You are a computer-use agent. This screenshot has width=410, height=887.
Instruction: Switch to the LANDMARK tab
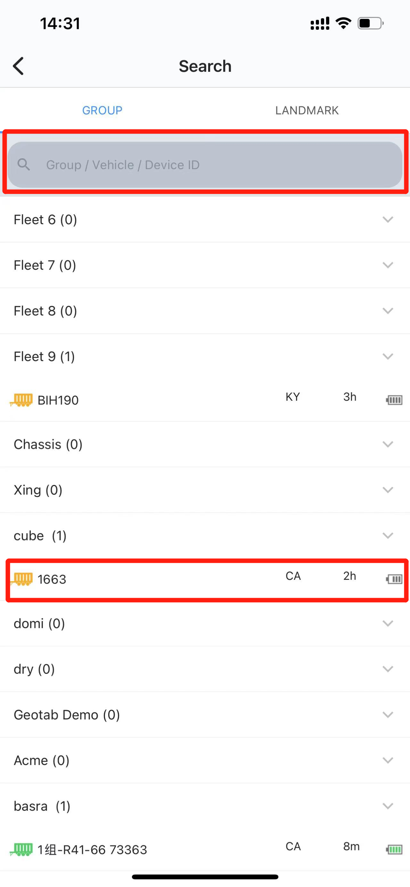(307, 110)
